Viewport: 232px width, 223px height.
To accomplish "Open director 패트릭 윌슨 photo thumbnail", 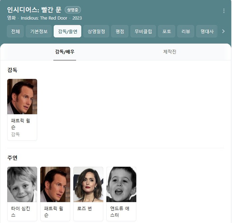I will 22,96.
